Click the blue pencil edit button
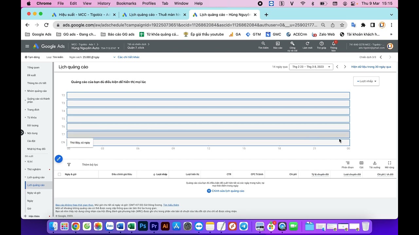419x235 pixels. (x=59, y=159)
